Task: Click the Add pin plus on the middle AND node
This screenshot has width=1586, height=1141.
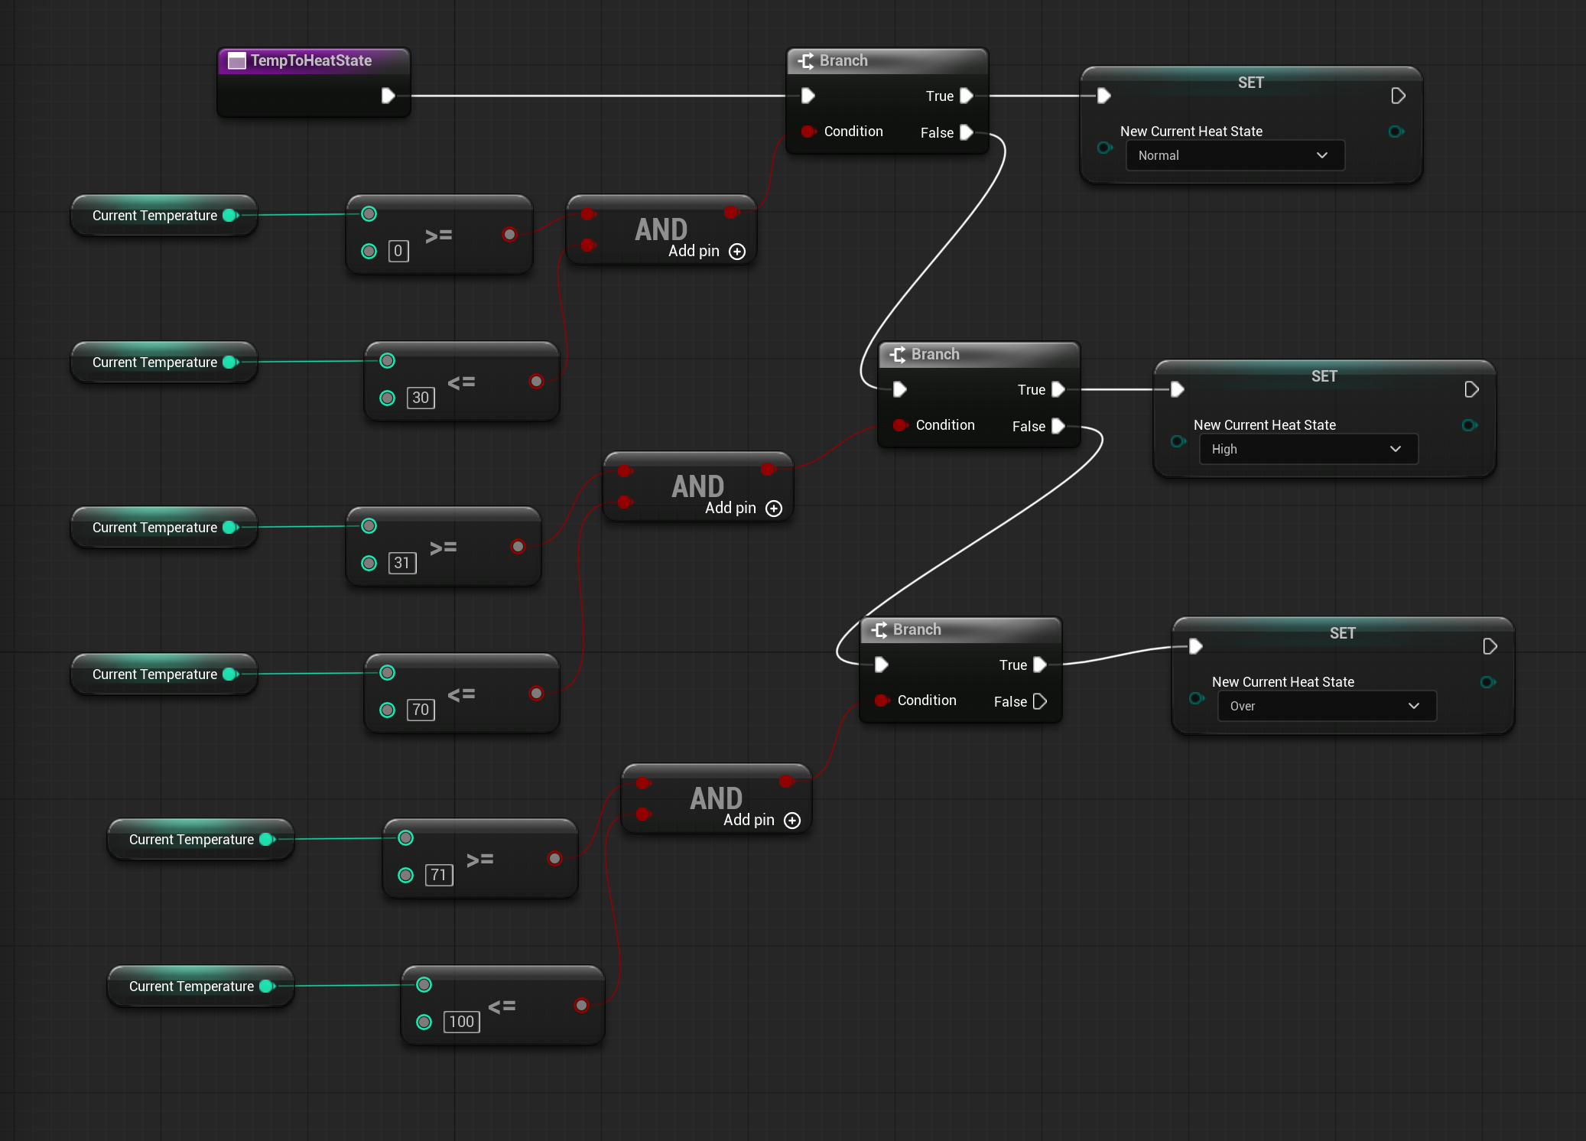Action: 774,509
